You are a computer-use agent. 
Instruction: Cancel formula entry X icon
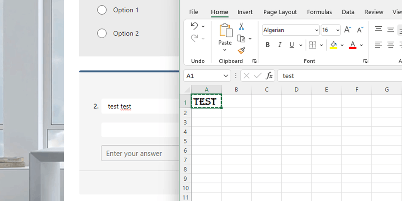(x=246, y=76)
